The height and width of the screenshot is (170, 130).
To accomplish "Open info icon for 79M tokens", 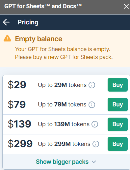I will coord(92,105).
